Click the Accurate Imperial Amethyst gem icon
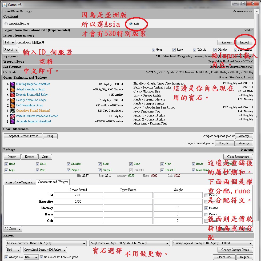This screenshot has width=261, height=261. 13,122
